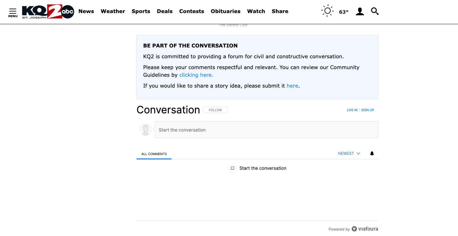This screenshot has height=236, width=458.
Task: Click the Viafoura logo
Action: [365, 229]
